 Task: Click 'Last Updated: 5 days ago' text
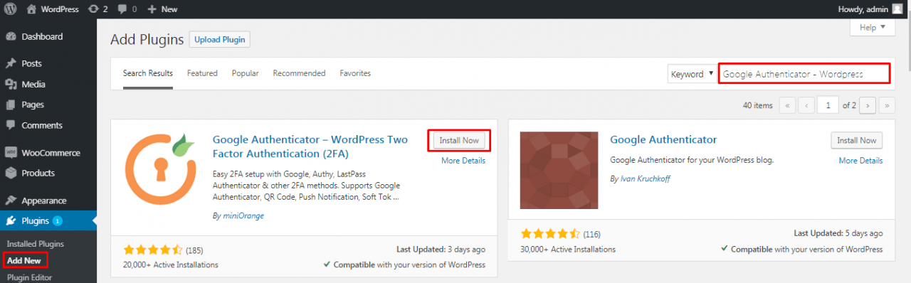(838, 233)
